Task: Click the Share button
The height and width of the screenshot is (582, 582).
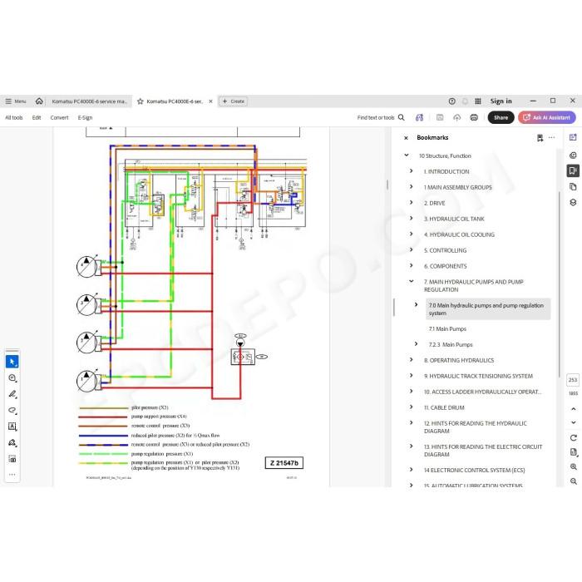Action: (x=501, y=118)
